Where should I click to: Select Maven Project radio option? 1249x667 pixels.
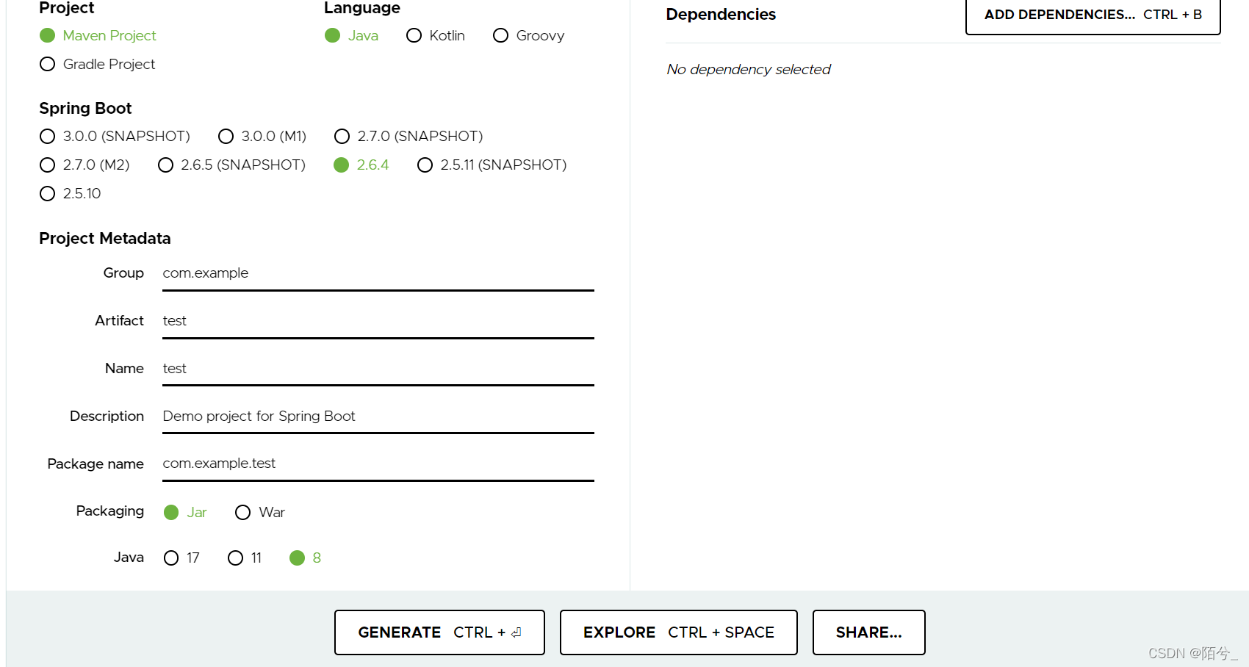coord(98,35)
